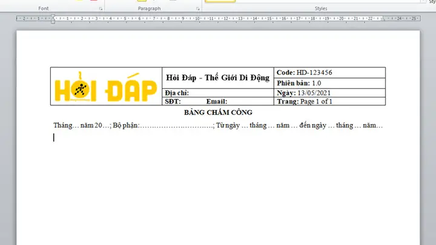Image resolution: width=436 pixels, height=245 pixels.
Task: Click the 'Tháng… năm 20…' text
Action: tap(82, 126)
